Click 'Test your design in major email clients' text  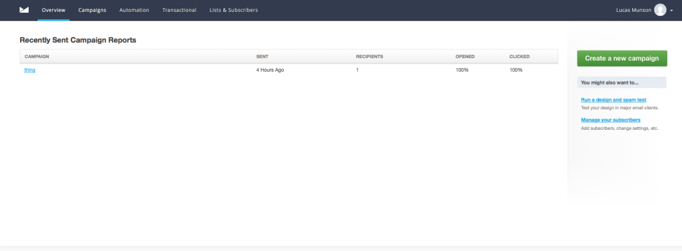620,108
